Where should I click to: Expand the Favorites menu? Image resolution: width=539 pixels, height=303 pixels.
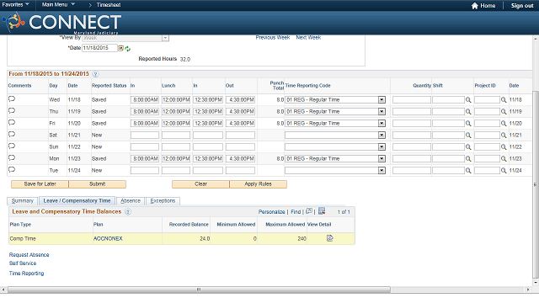point(15,5)
